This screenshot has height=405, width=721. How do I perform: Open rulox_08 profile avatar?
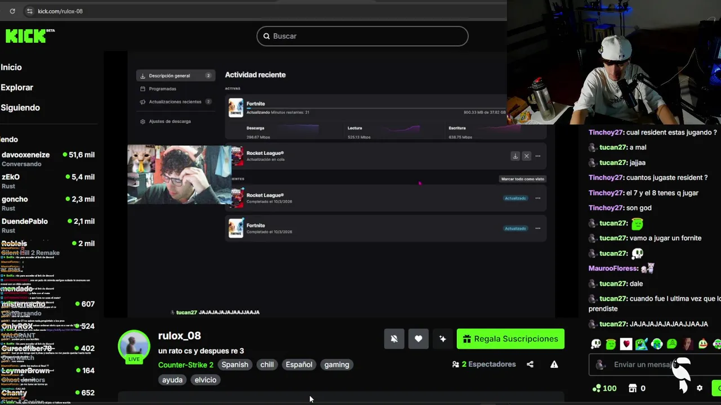point(134,345)
